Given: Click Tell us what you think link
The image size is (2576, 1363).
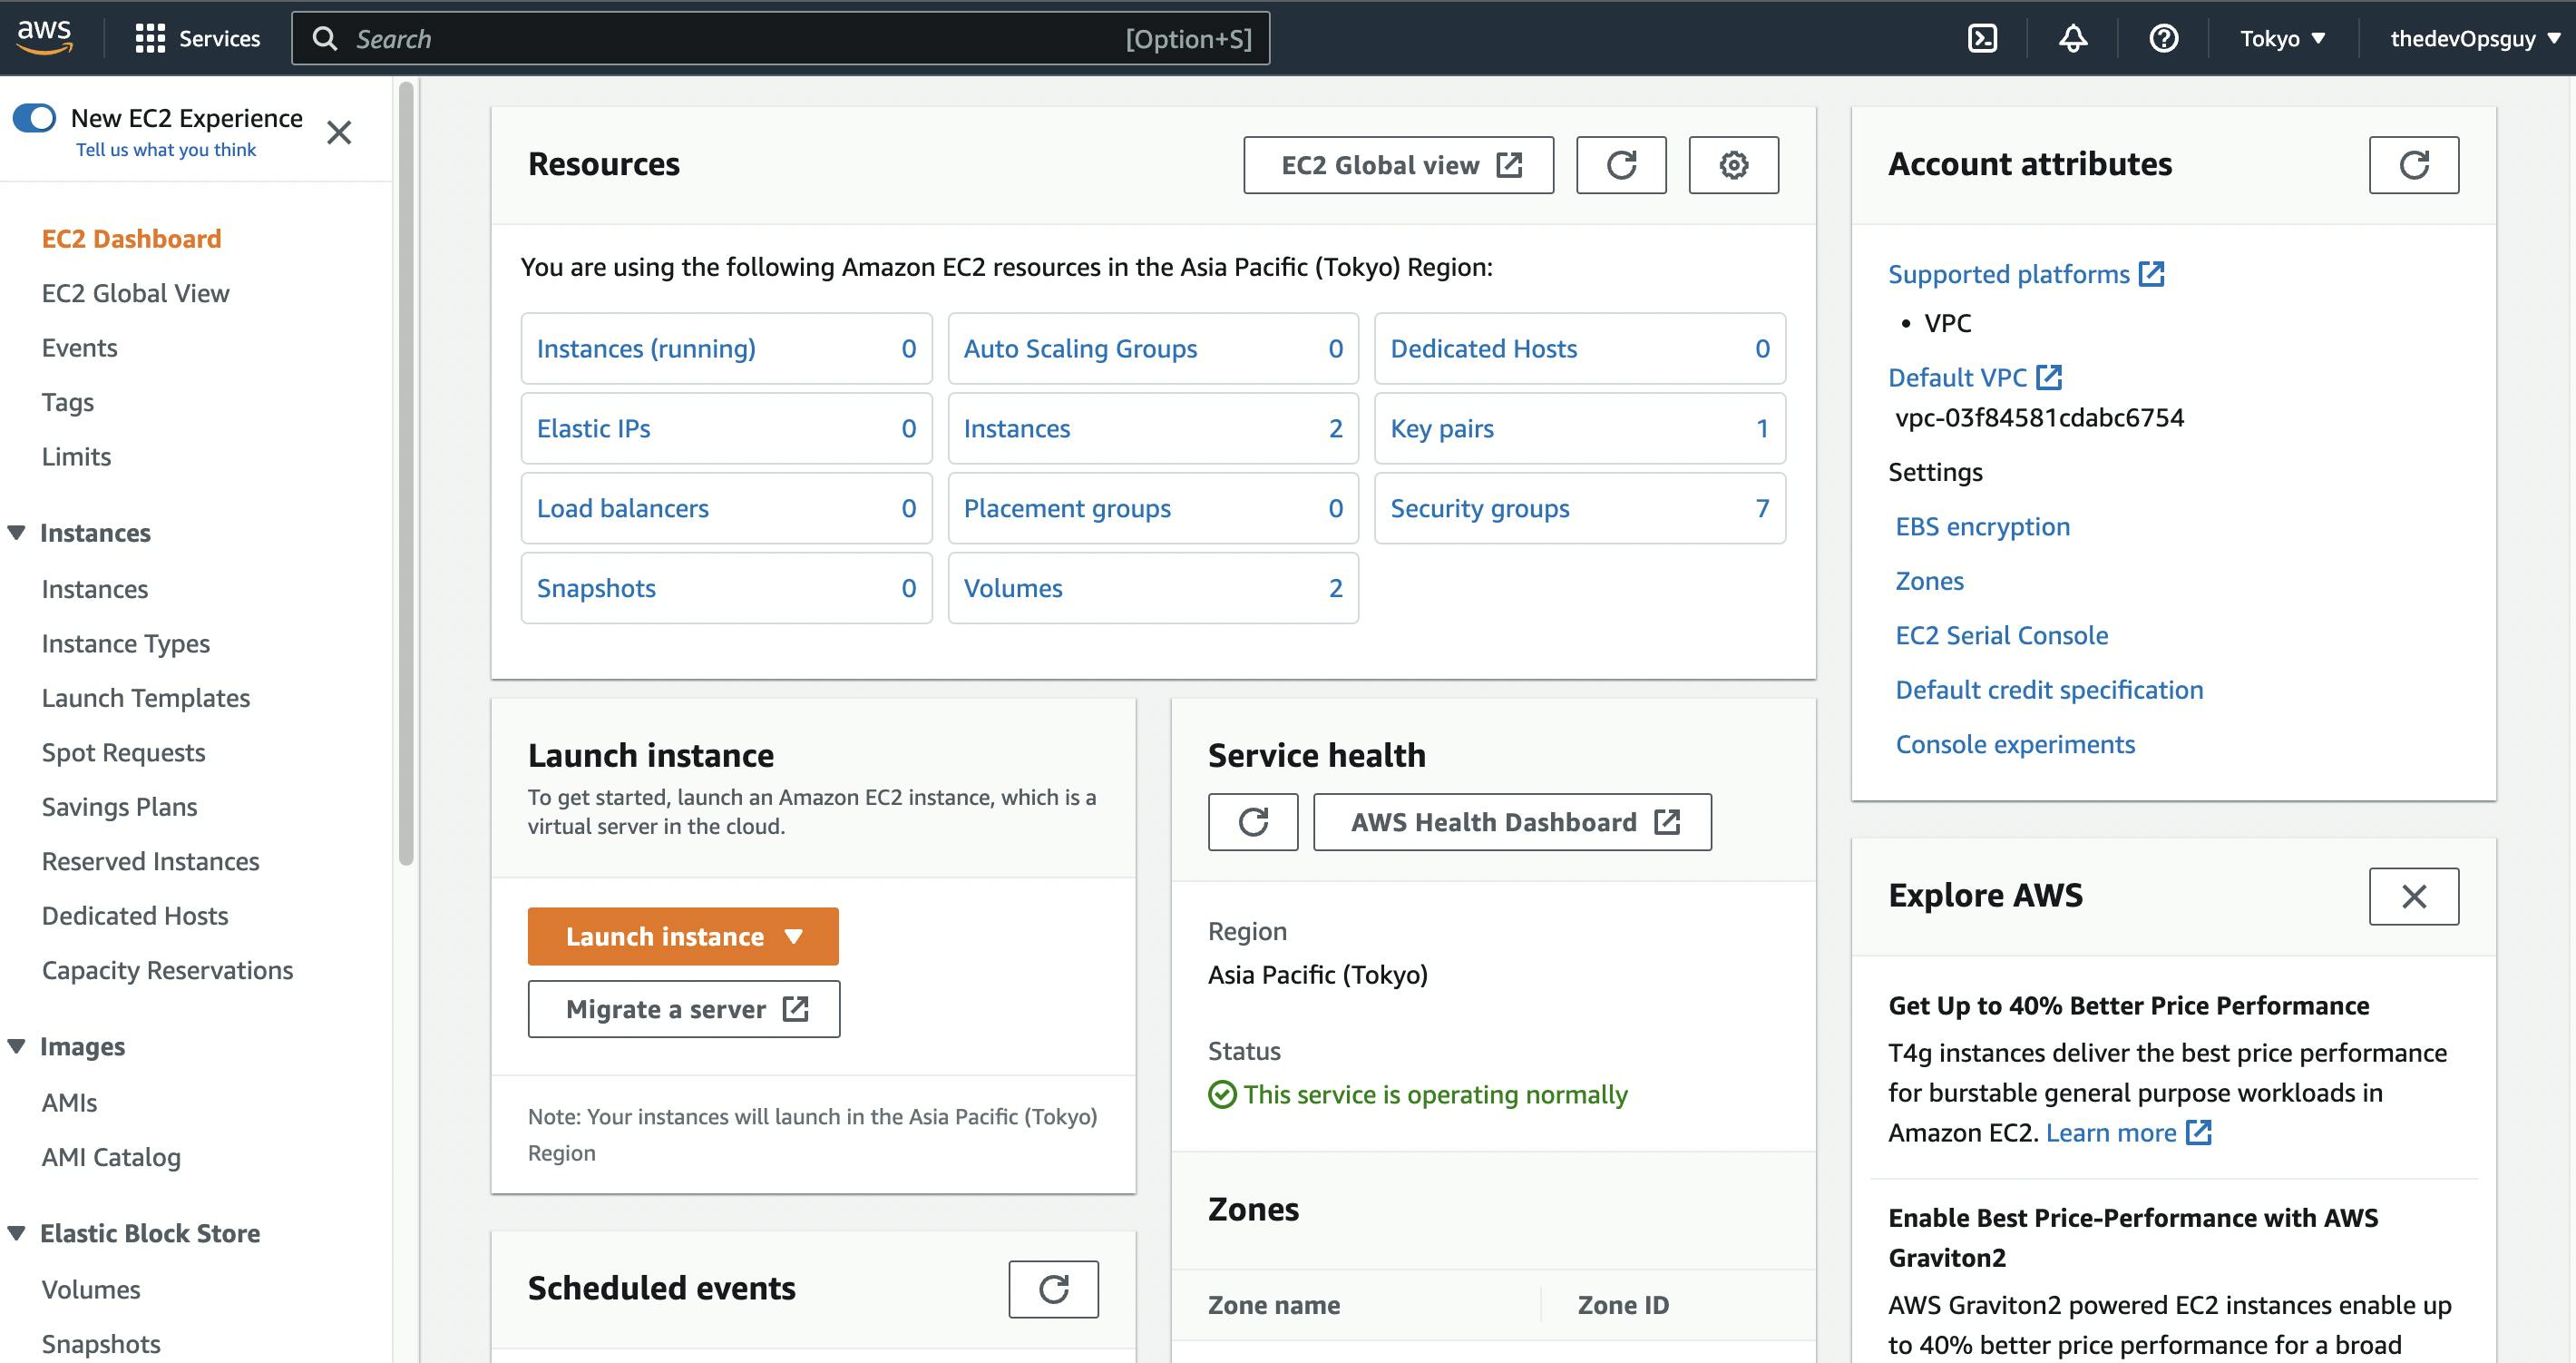Looking at the screenshot, I should coord(166,149).
